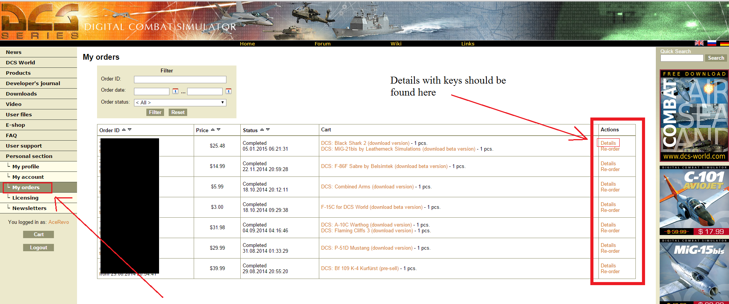The height and width of the screenshot is (304, 729).
Task: Open Licensing under Personal section
Action: 39,198
